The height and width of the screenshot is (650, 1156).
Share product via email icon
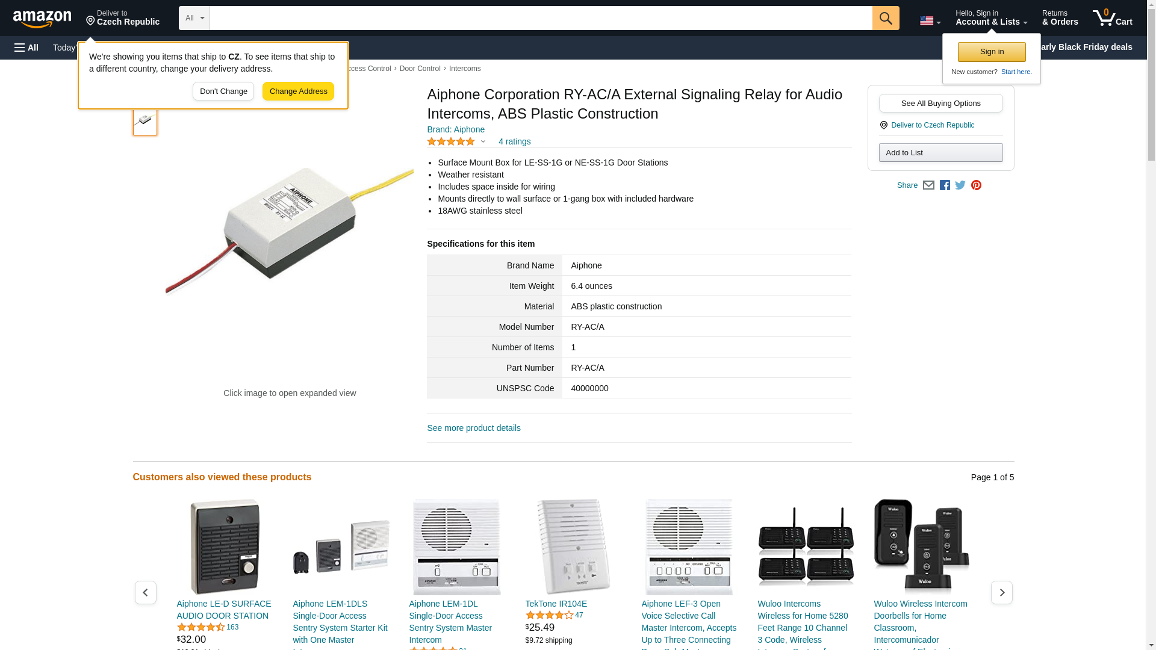928,185
